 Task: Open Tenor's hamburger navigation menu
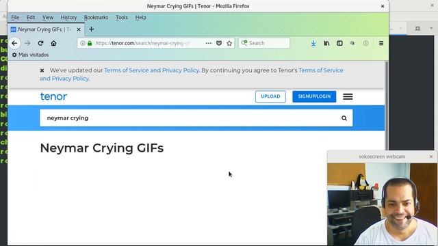coord(348,96)
